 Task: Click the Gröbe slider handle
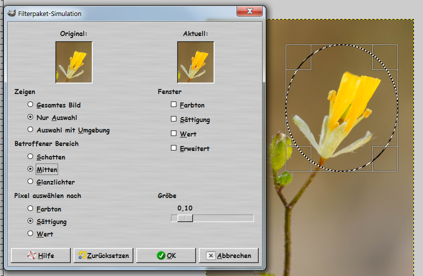click(185, 218)
